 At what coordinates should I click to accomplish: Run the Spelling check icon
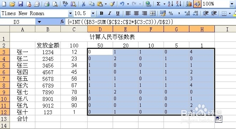point(65,4)
